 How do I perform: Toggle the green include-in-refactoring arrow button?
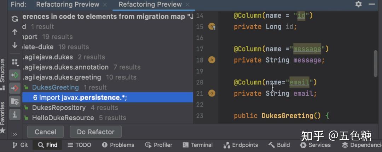15,75
